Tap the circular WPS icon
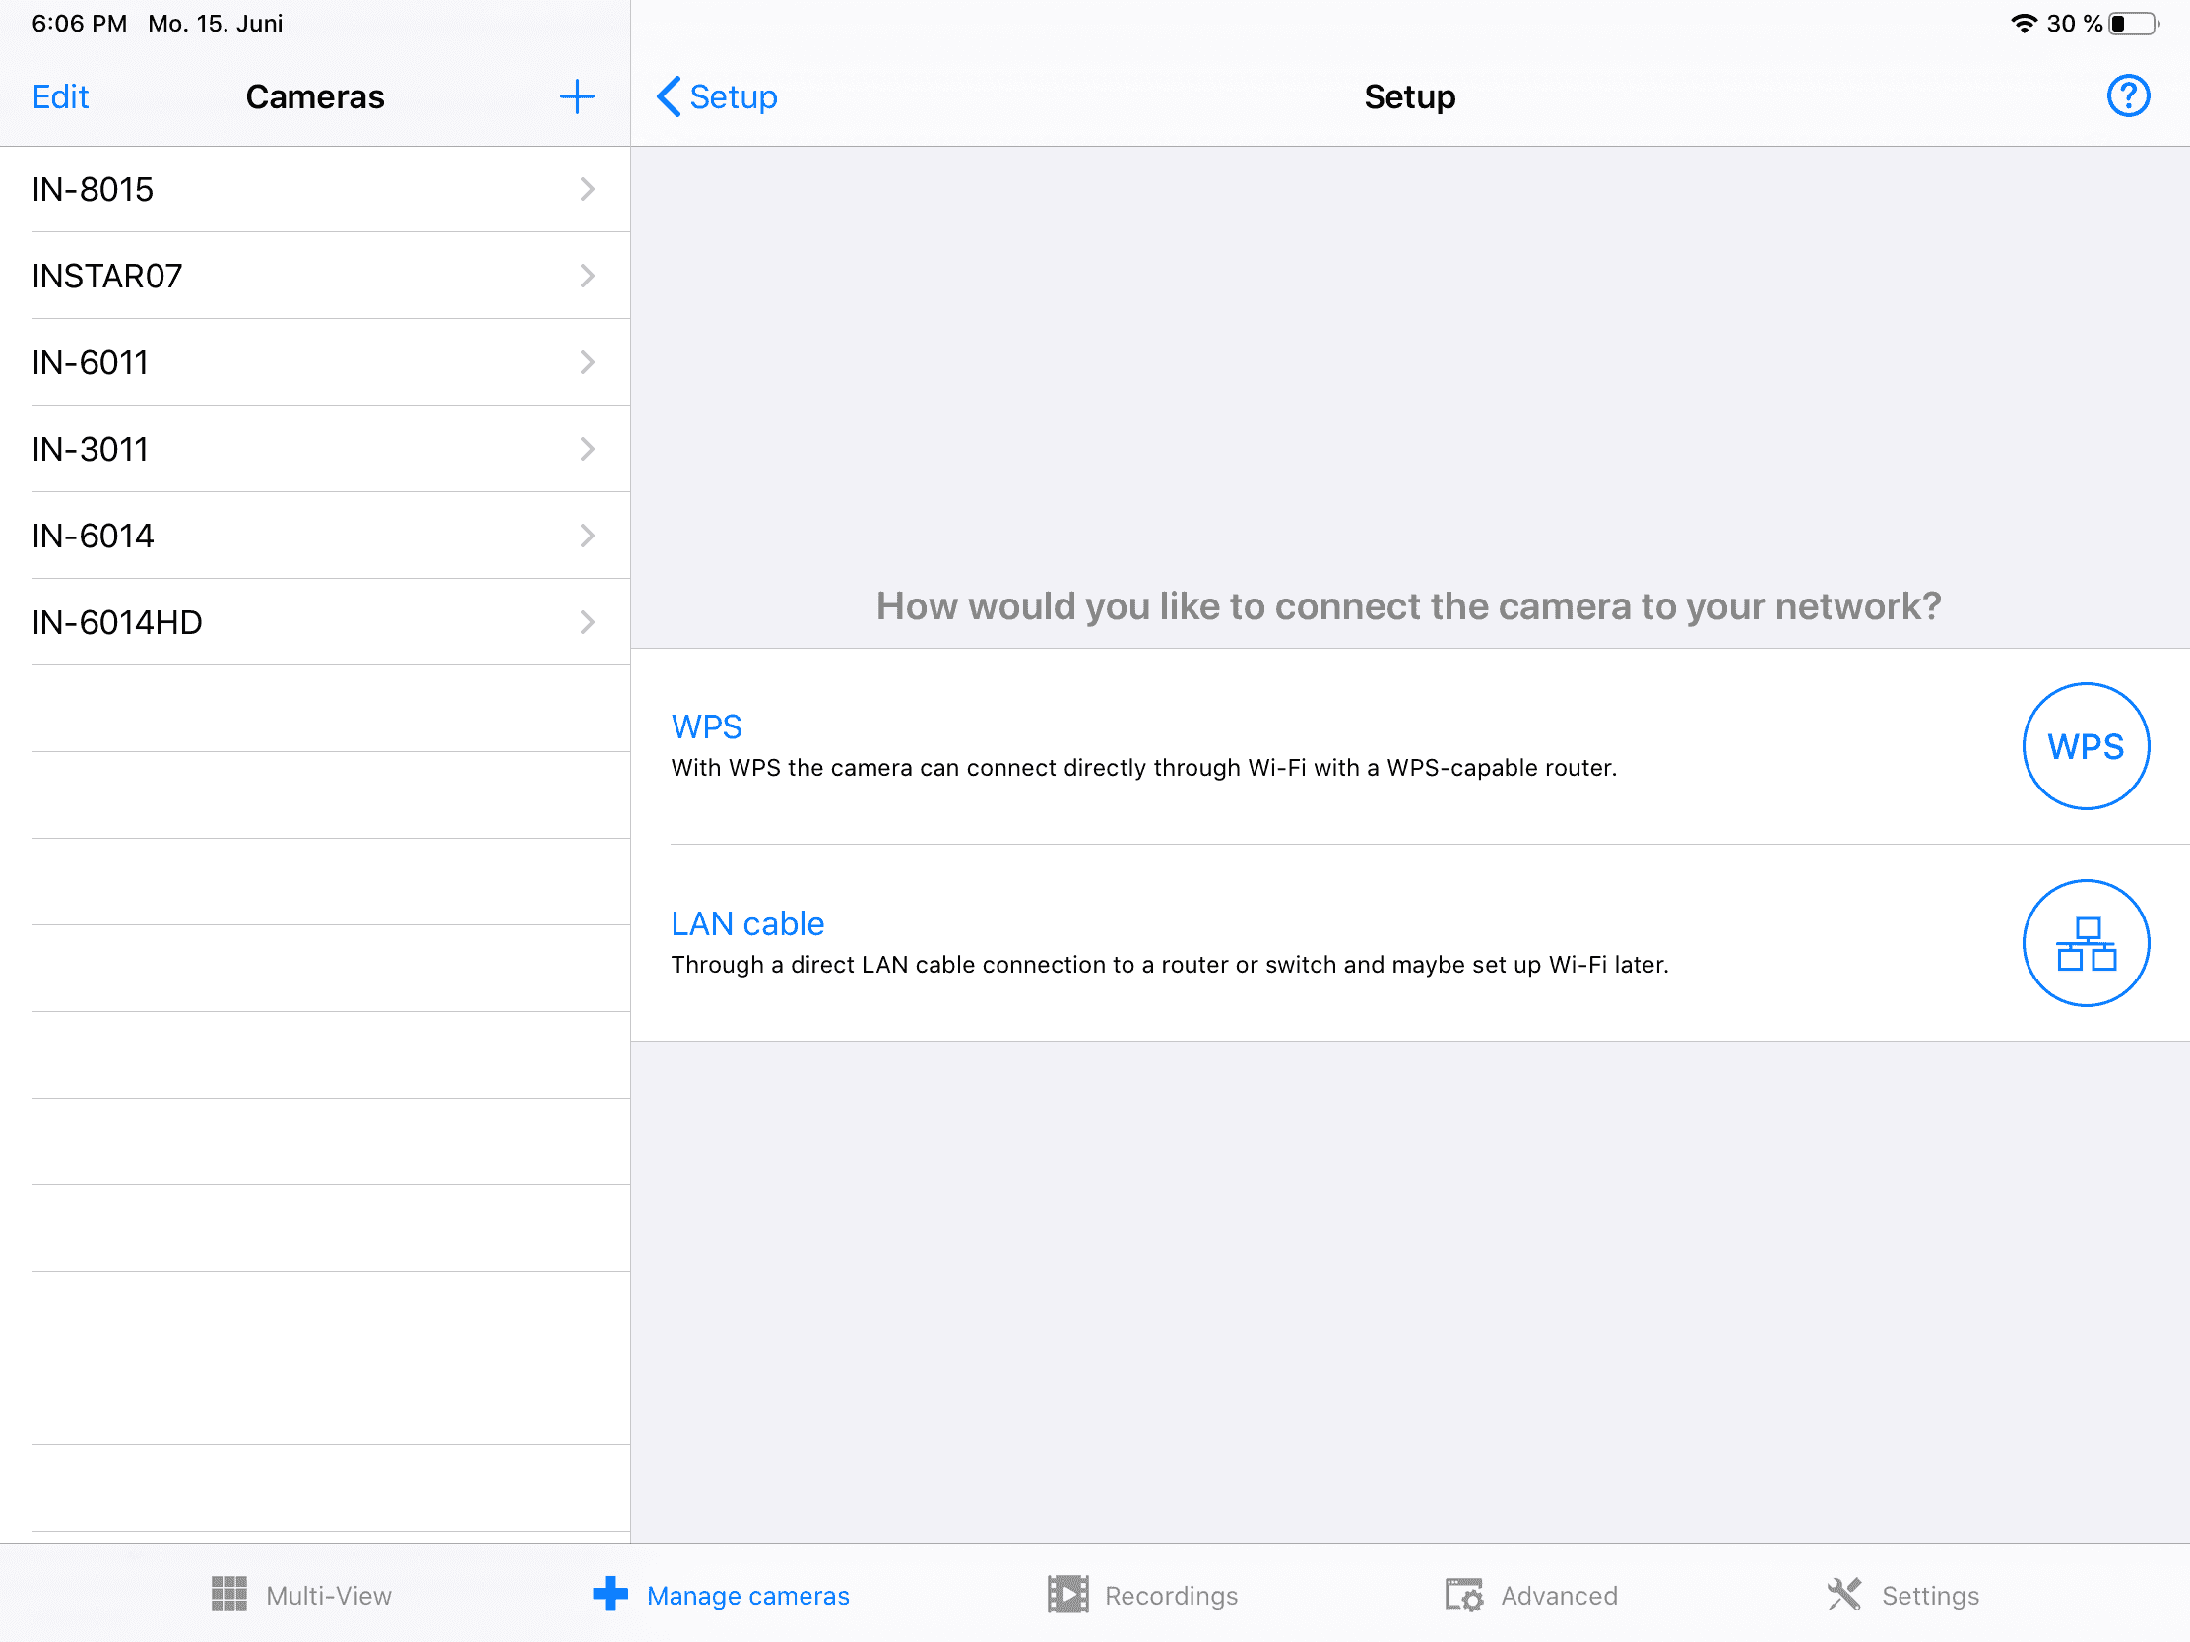Screen dimensions: 2190x1642 (x=2085, y=746)
